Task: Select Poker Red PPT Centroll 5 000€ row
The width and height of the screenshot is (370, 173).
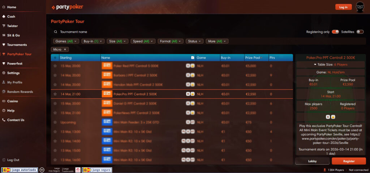Action: pyautogui.click(x=172, y=66)
